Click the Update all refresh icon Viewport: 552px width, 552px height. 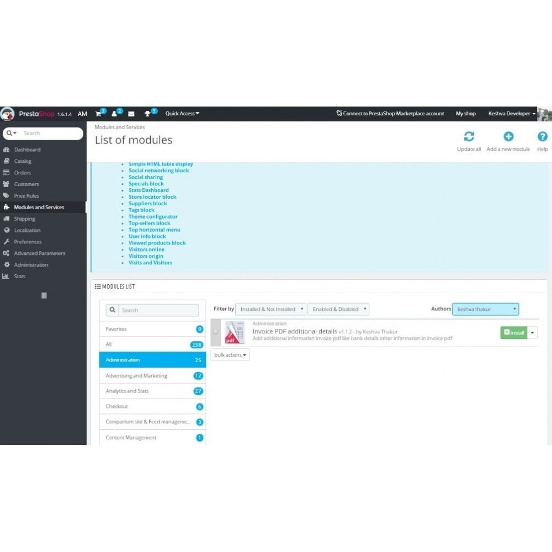[469, 136]
